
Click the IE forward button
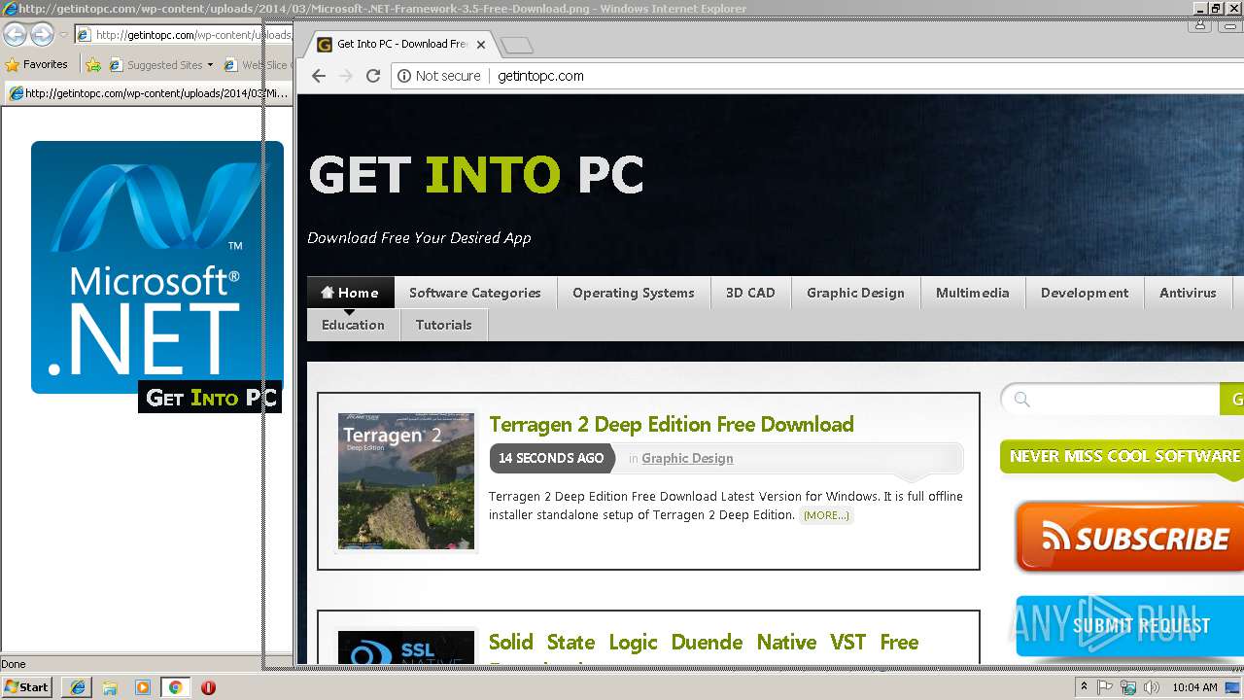tap(42, 34)
